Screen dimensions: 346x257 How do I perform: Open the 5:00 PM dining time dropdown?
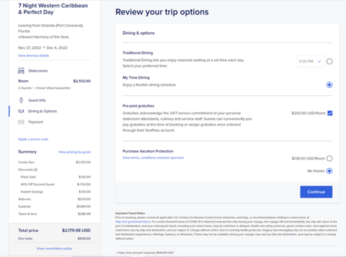pyautogui.click(x=310, y=61)
